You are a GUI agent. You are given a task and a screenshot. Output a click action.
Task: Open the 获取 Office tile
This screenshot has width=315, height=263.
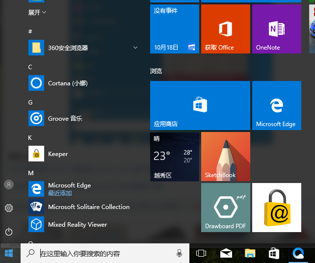[x=225, y=29]
